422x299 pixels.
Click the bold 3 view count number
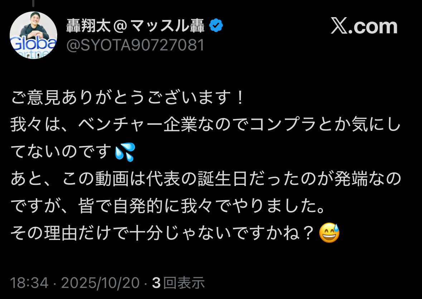click(156, 283)
